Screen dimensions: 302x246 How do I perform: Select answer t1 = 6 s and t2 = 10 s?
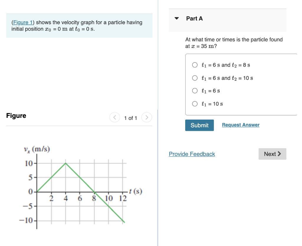point(195,78)
